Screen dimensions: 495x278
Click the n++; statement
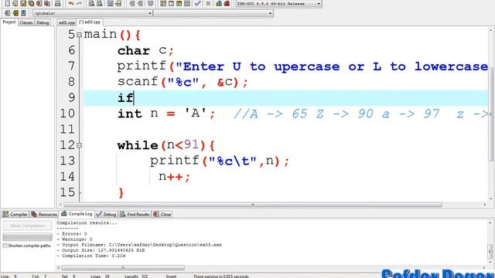pos(174,177)
